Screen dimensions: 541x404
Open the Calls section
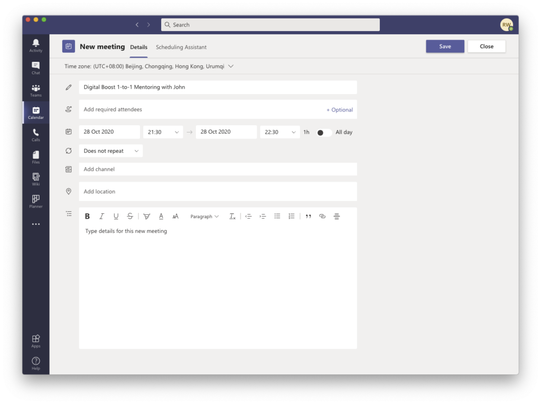pyautogui.click(x=35, y=135)
